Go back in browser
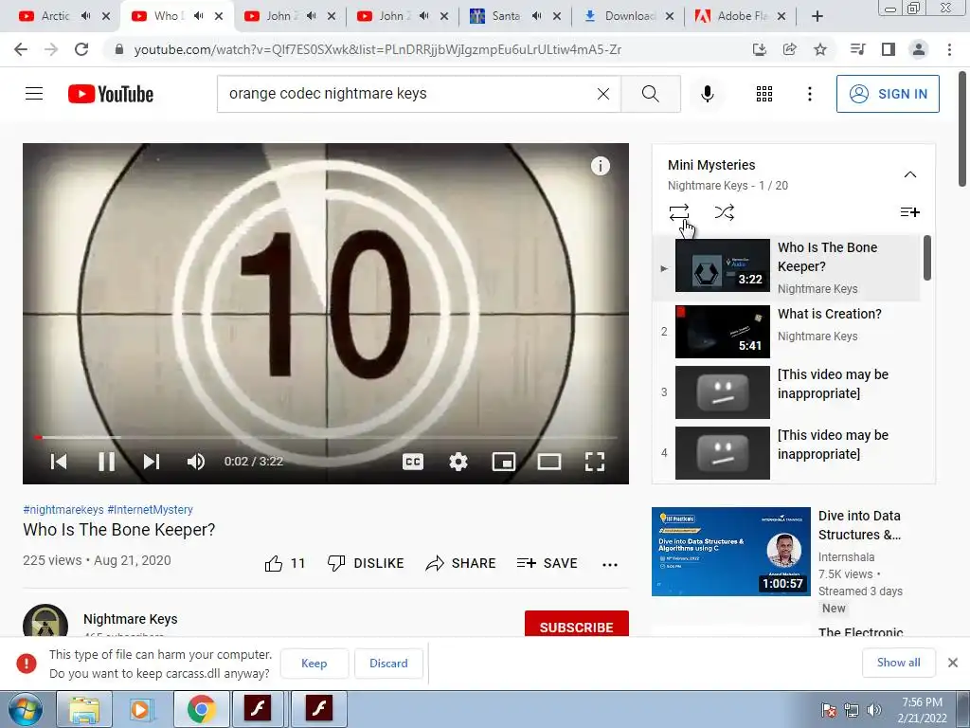 coord(21,49)
